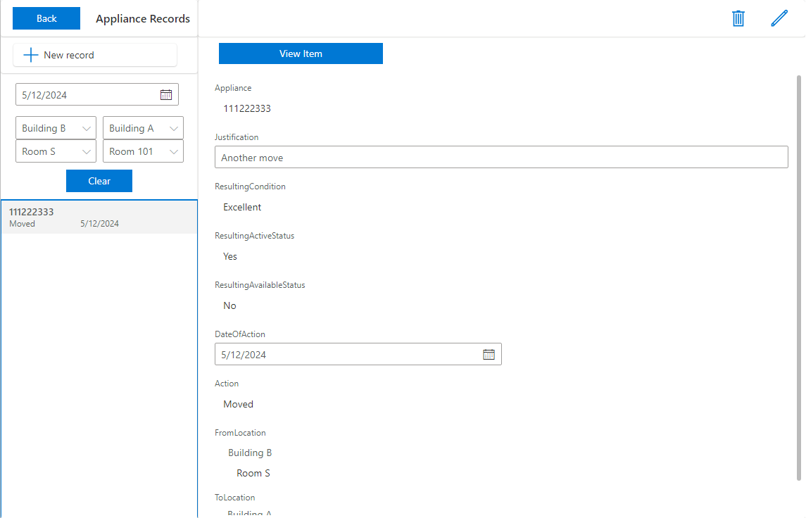Click the Action value Moved

238,405
